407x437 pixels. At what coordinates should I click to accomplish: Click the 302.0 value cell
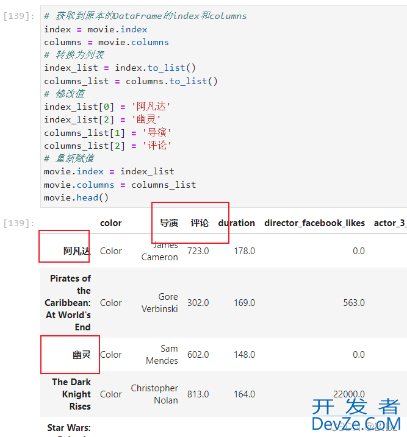point(198,303)
